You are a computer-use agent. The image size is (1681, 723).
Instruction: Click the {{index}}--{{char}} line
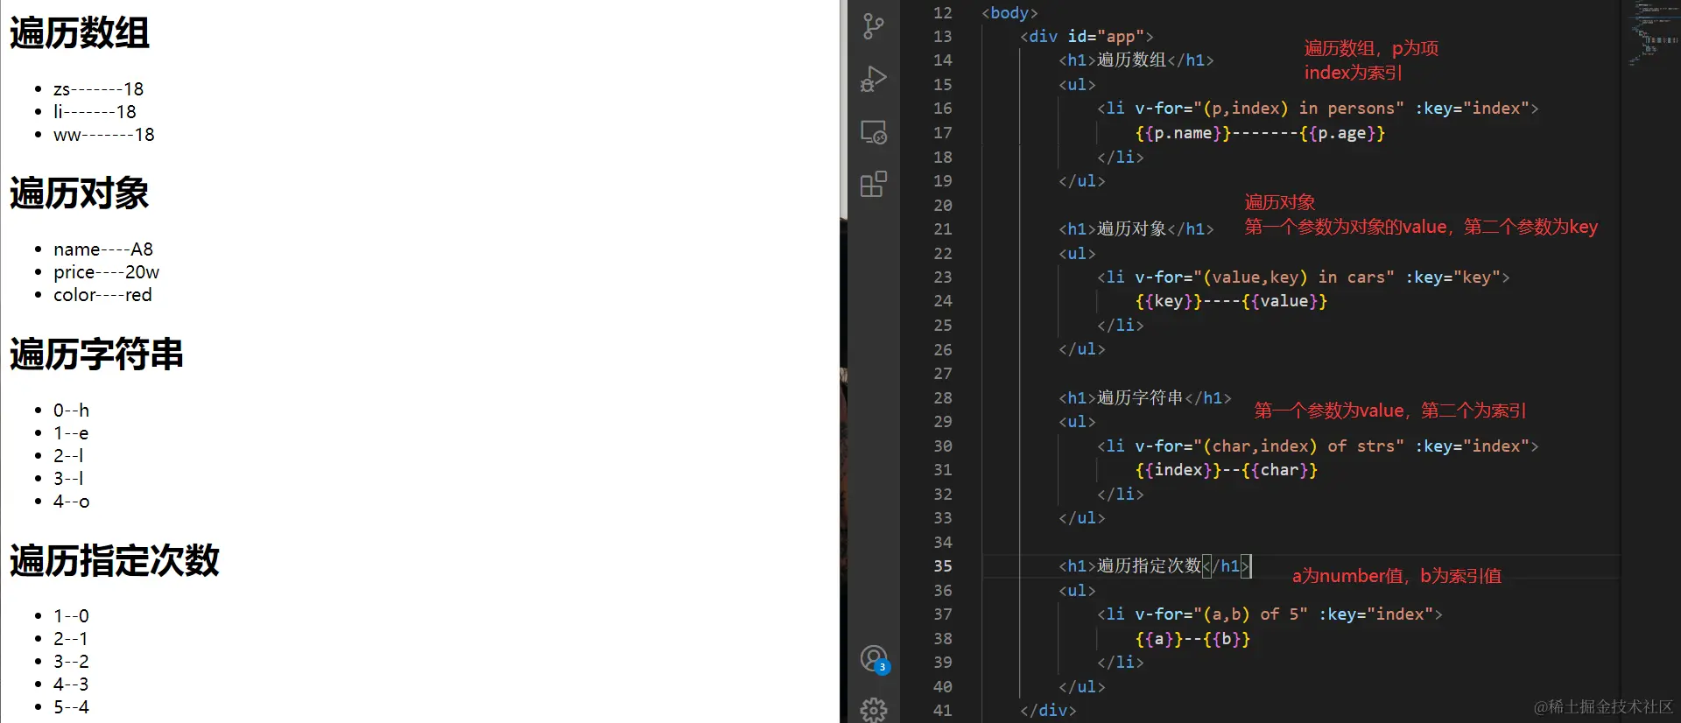point(1227,470)
